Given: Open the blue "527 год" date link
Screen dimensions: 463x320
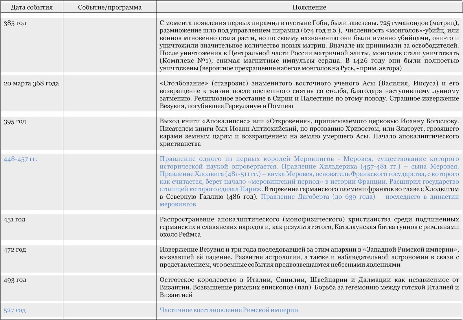Looking at the screenshot, I should click(x=15, y=310).
